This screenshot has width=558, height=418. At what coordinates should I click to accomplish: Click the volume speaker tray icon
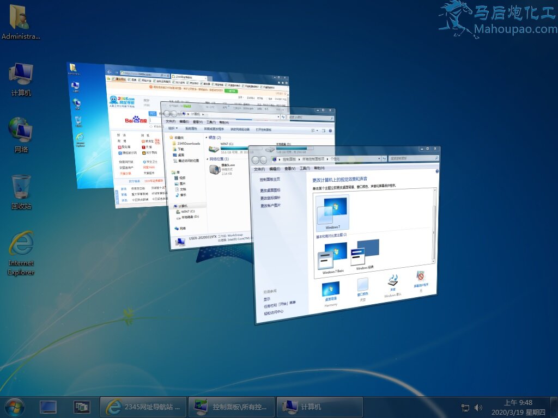point(478,407)
